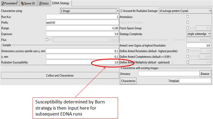The height and width of the screenshot is (119, 213).
Task: Click the Aimed I over Sigma field
Action: click(x=199, y=45)
